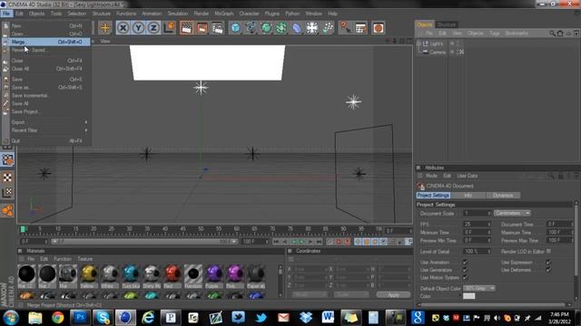
Task: Click the Render to Picture Viewer icon
Action: coord(202,28)
